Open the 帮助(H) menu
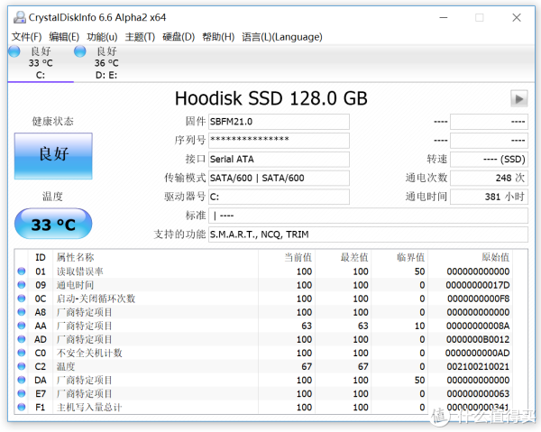 218,37
